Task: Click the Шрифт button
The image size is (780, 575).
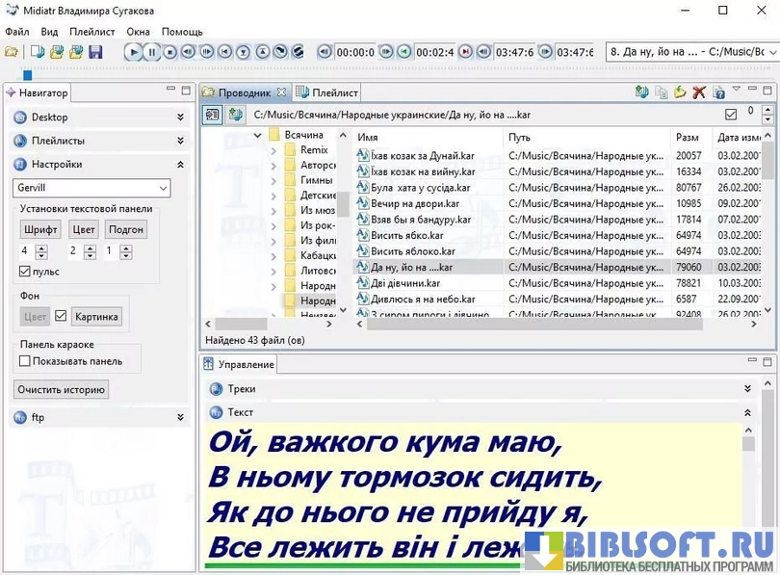Action: click(x=40, y=229)
